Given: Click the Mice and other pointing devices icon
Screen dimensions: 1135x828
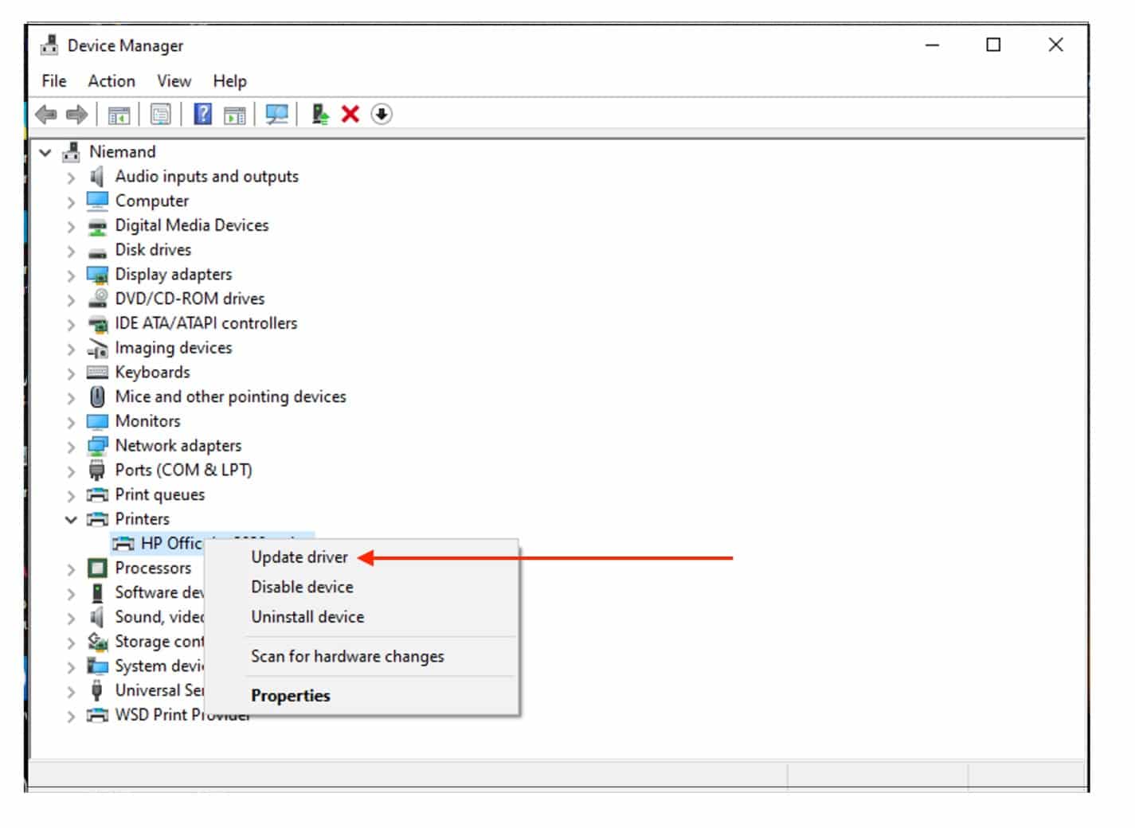Looking at the screenshot, I should pyautogui.click(x=97, y=396).
